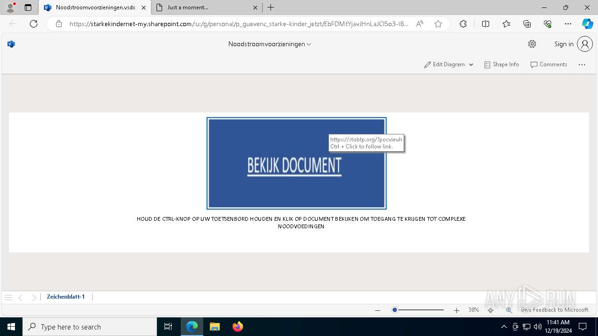This screenshot has width=598, height=336.
Task: Open File Explorer from taskbar
Action: coord(214,327)
